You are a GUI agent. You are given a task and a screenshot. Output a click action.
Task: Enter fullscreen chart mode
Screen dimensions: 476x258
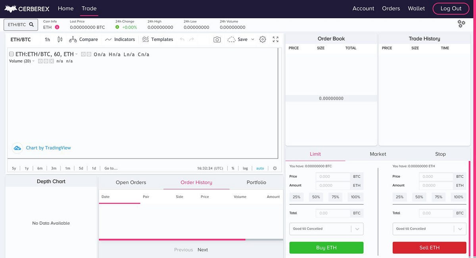click(276, 39)
